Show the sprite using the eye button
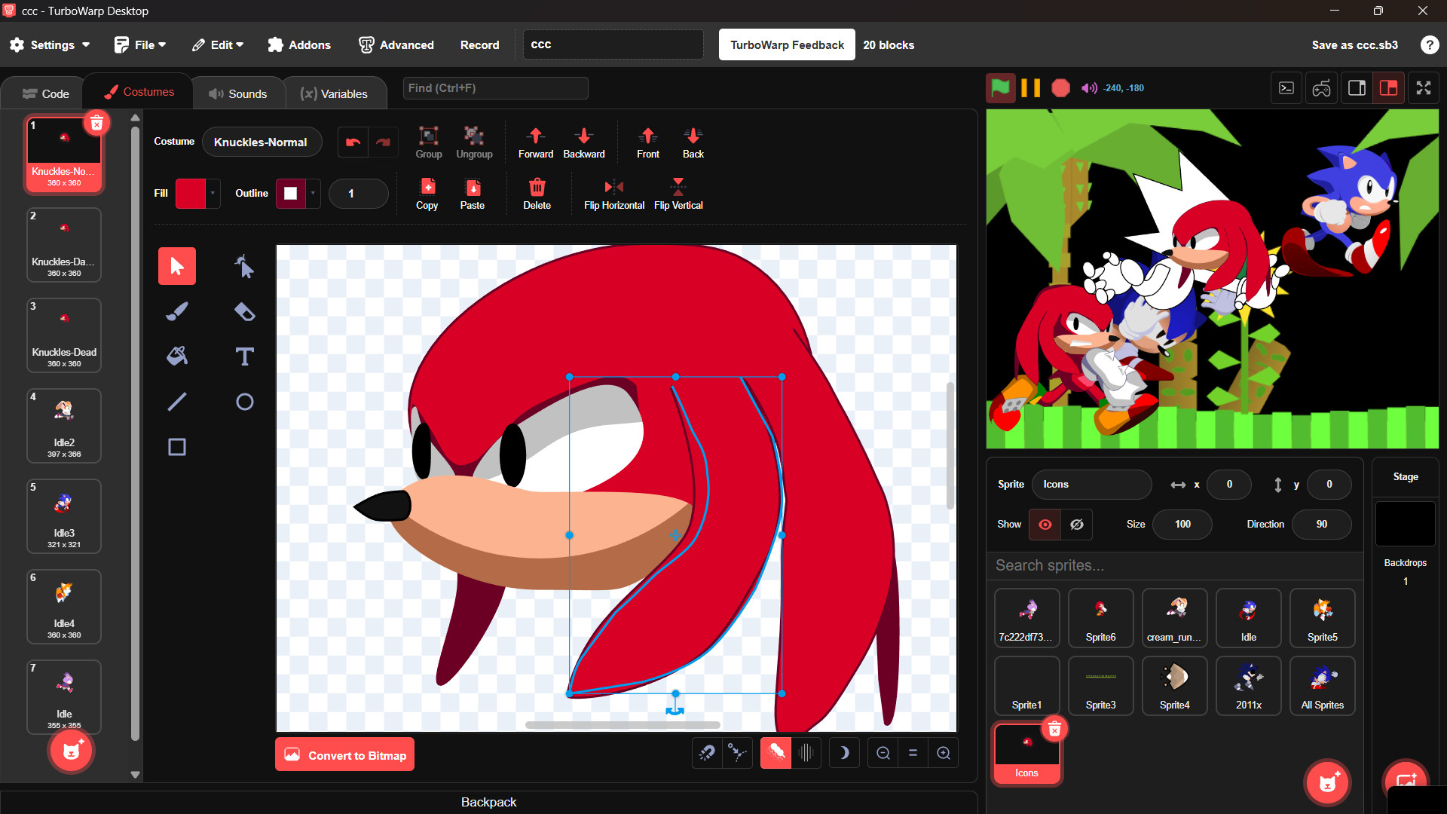This screenshot has height=814, width=1447. [x=1045, y=525]
